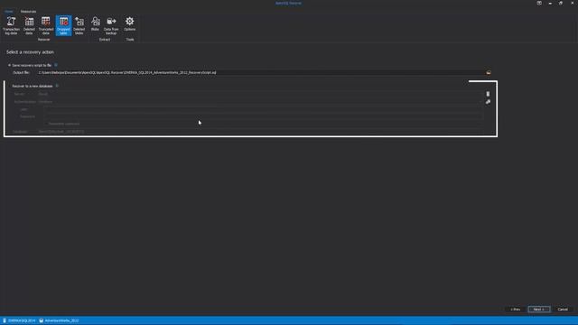Browse for output file folder icon
The height and width of the screenshot is (325, 578).
pyautogui.click(x=489, y=72)
